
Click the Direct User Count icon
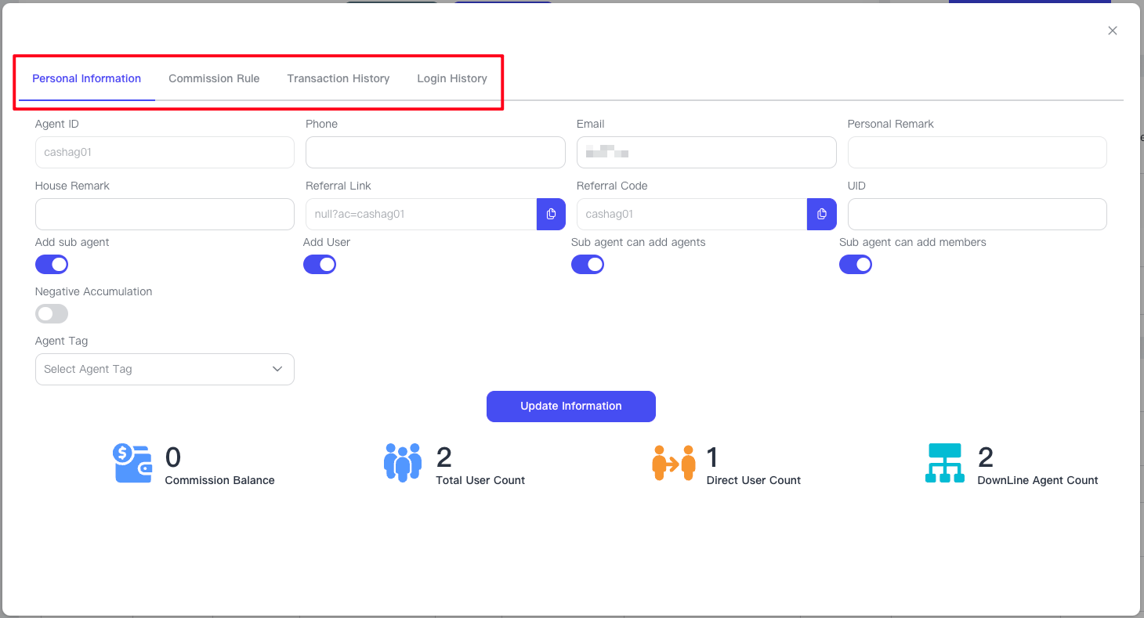[x=673, y=463]
